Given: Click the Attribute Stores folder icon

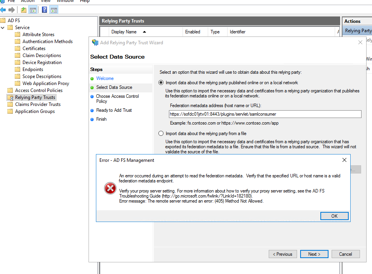Looking at the screenshot, I should [17, 35].
